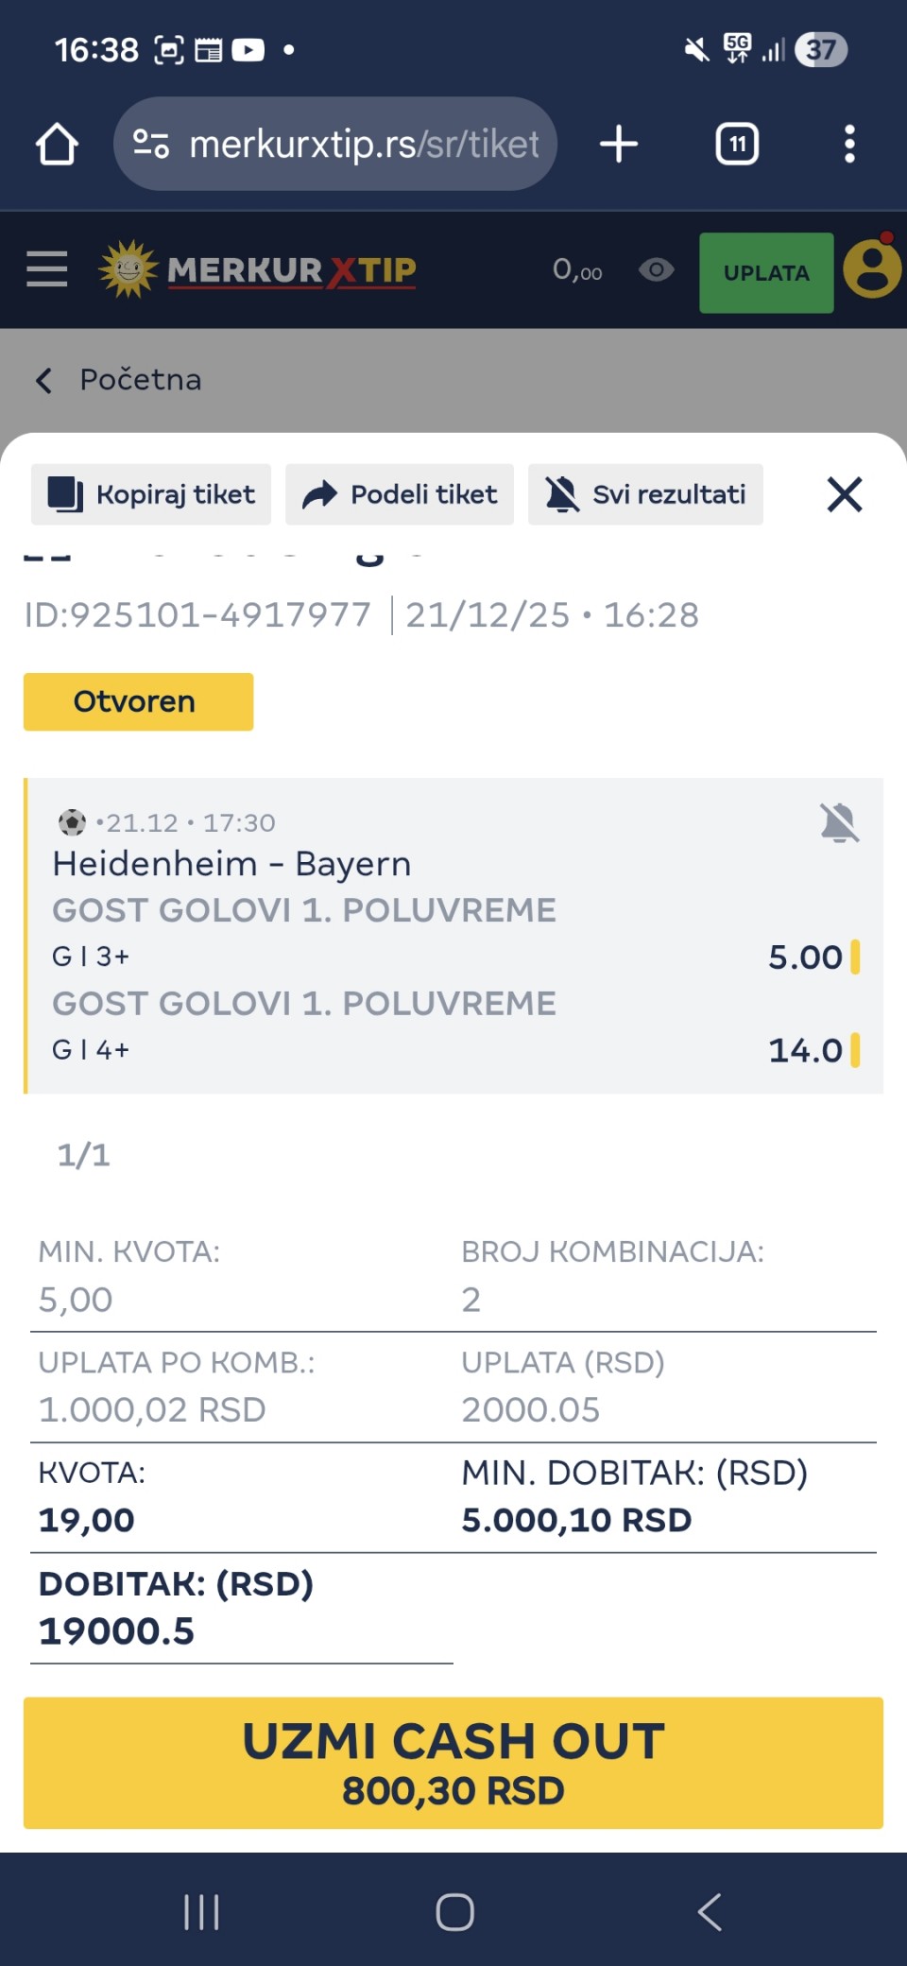Screen dimensions: 907x1966
Task: Toggle the Heidenheim - Bayern match bell
Action: coord(839,822)
